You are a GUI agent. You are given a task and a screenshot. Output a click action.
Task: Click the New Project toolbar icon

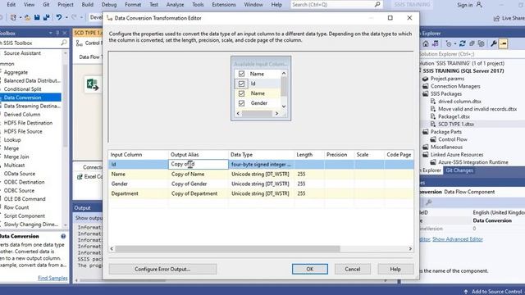click(x=13, y=17)
